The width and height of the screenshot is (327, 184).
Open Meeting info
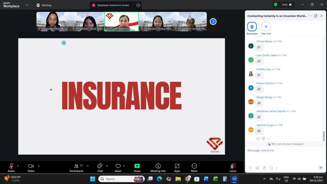pyautogui.click(x=158, y=166)
